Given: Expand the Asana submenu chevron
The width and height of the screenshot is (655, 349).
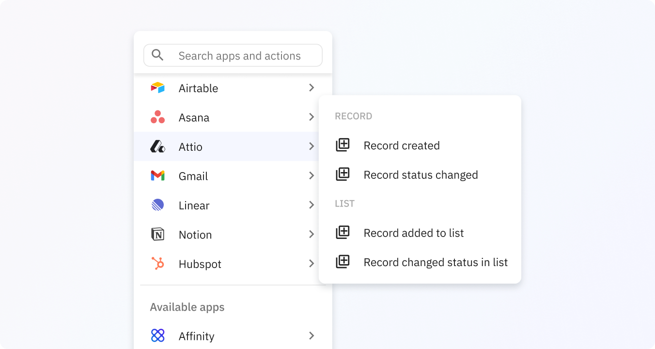Looking at the screenshot, I should point(312,117).
